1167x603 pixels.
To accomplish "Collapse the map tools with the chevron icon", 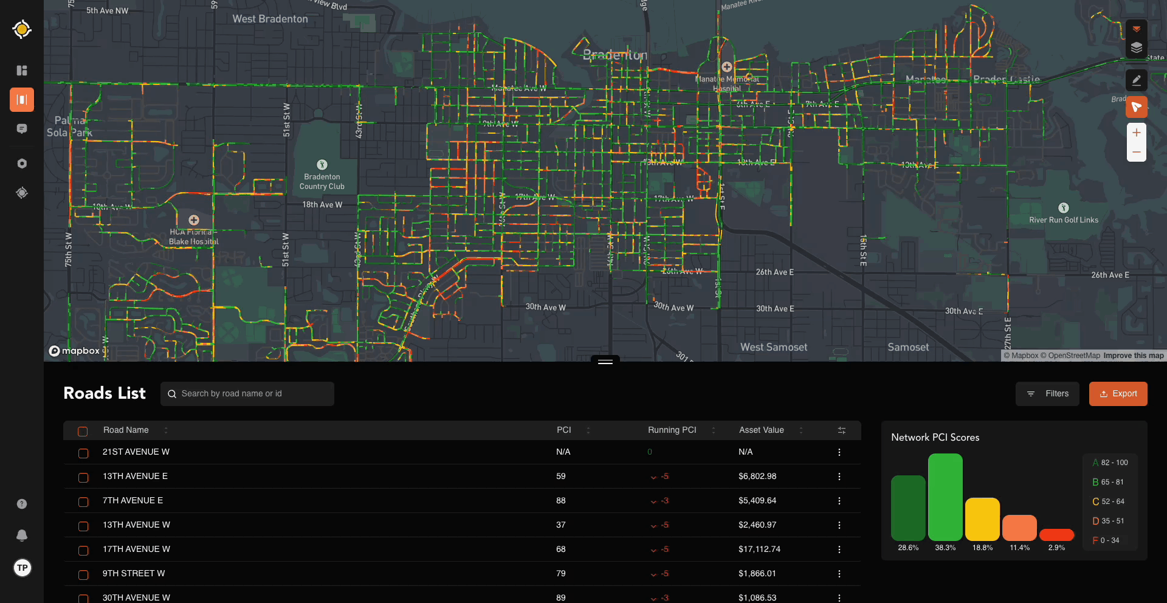I will (x=1137, y=29).
